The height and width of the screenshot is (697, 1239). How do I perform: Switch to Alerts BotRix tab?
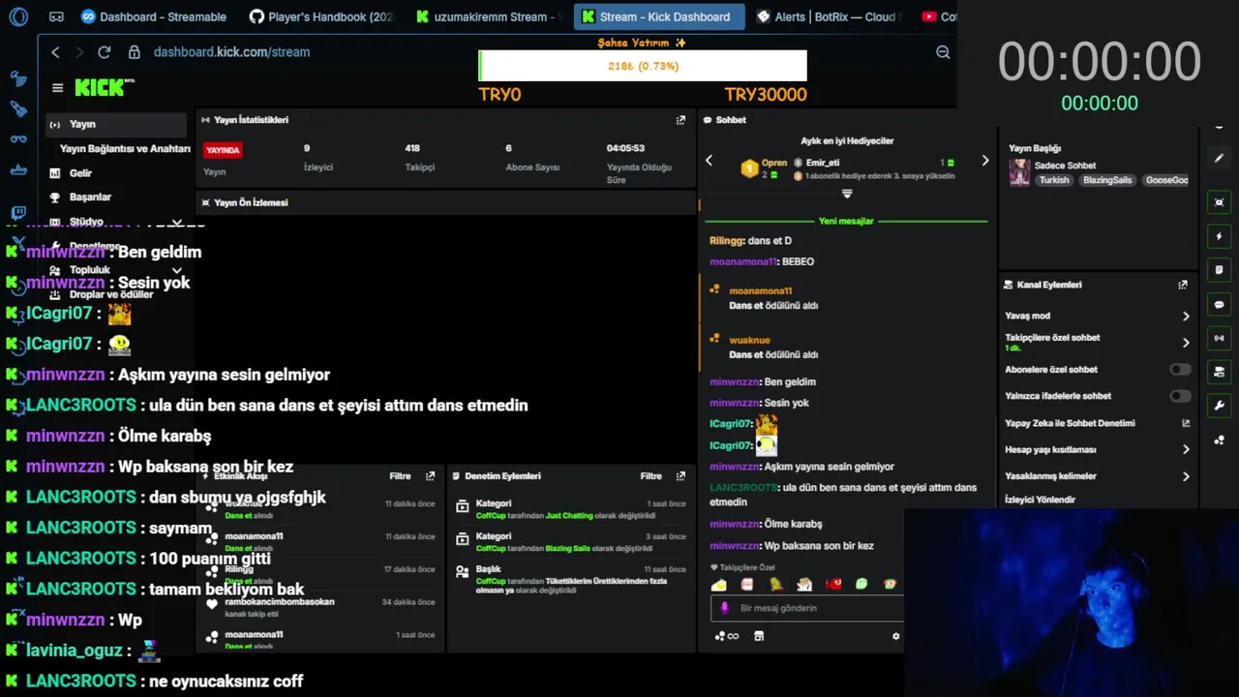(x=831, y=16)
